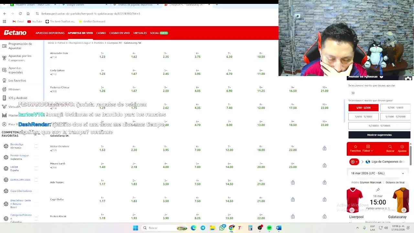Open match date selector 18 mar 2026

point(377,173)
